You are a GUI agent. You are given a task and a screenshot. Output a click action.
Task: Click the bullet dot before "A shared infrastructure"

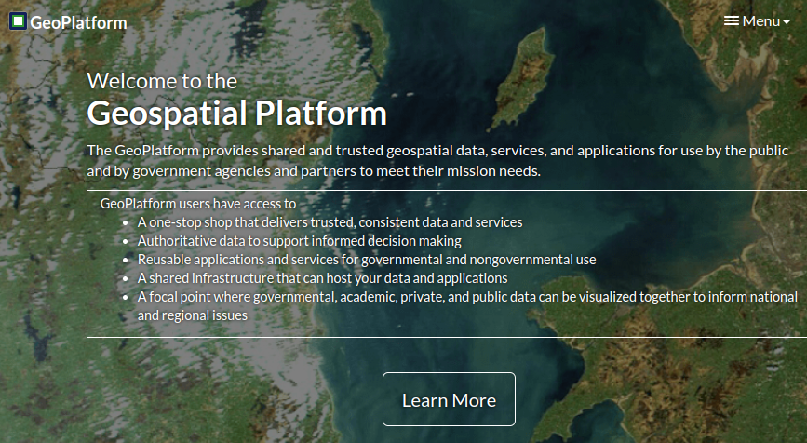[x=126, y=279]
